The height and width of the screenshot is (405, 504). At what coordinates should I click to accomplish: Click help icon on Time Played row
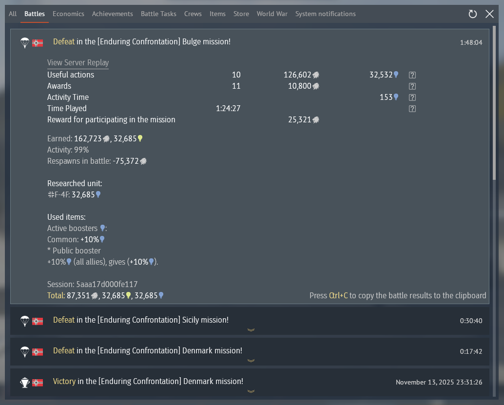coord(412,109)
